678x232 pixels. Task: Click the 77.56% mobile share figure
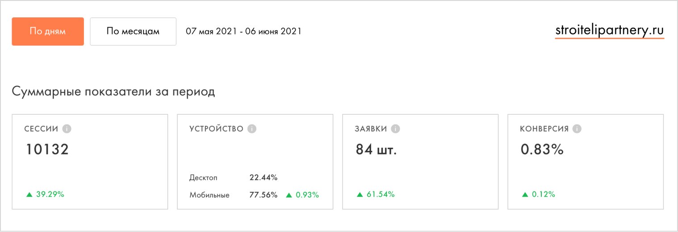(x=263, y=195)
